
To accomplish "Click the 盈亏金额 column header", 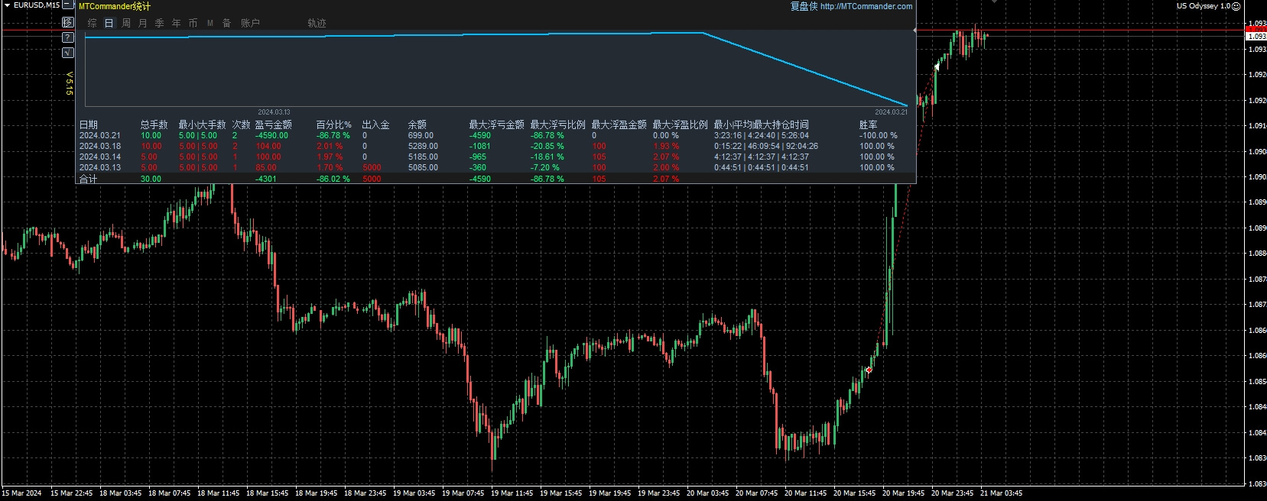I will coord(273,124).
